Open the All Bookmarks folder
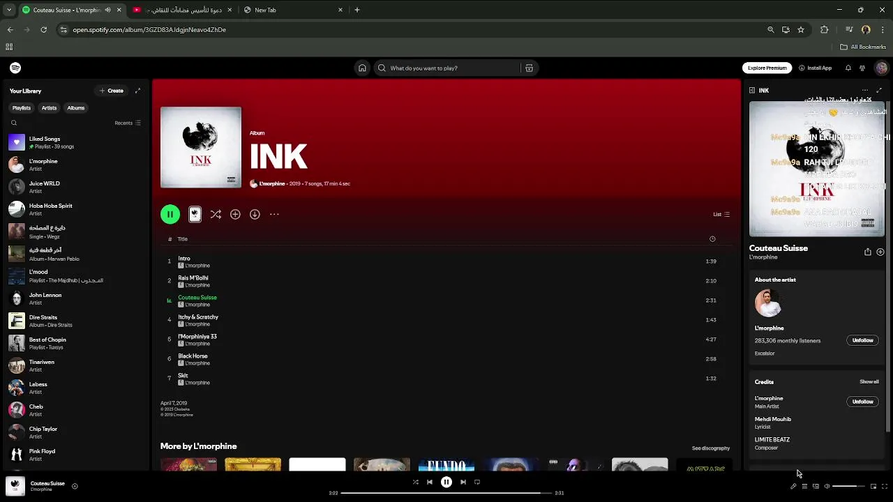Screen dimensions: 893x502 (x=863, y=47)
